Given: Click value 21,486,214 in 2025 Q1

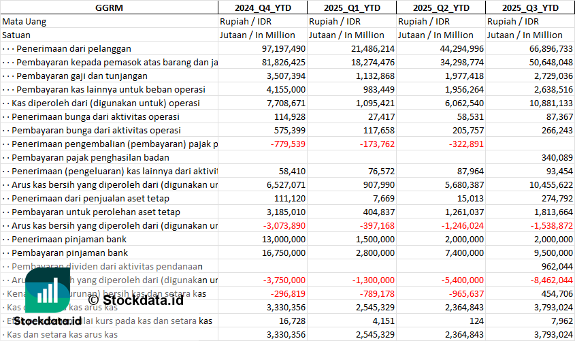Looking at the screenshot, I should 373,49.
